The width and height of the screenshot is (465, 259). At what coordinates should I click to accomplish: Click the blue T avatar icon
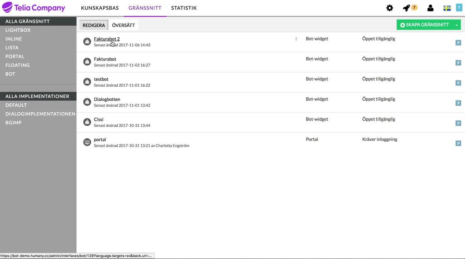459,8
